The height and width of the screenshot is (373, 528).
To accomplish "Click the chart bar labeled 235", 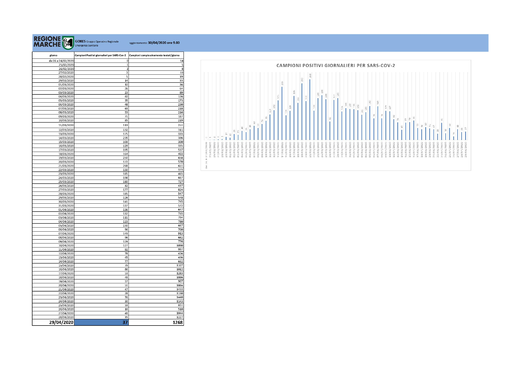I will click(282, 113).
